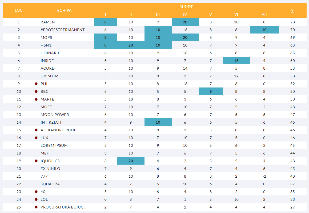This screenshot has width=309, height=213.
Task: Click DRIMTIM's round VI score 12
Action: tap(236, 76)
